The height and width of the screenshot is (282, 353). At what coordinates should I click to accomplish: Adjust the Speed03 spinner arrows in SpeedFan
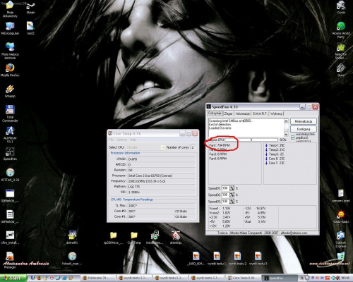coord(232,202)
